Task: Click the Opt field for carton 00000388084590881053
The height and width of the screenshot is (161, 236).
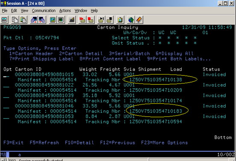Action: [6, 117]
